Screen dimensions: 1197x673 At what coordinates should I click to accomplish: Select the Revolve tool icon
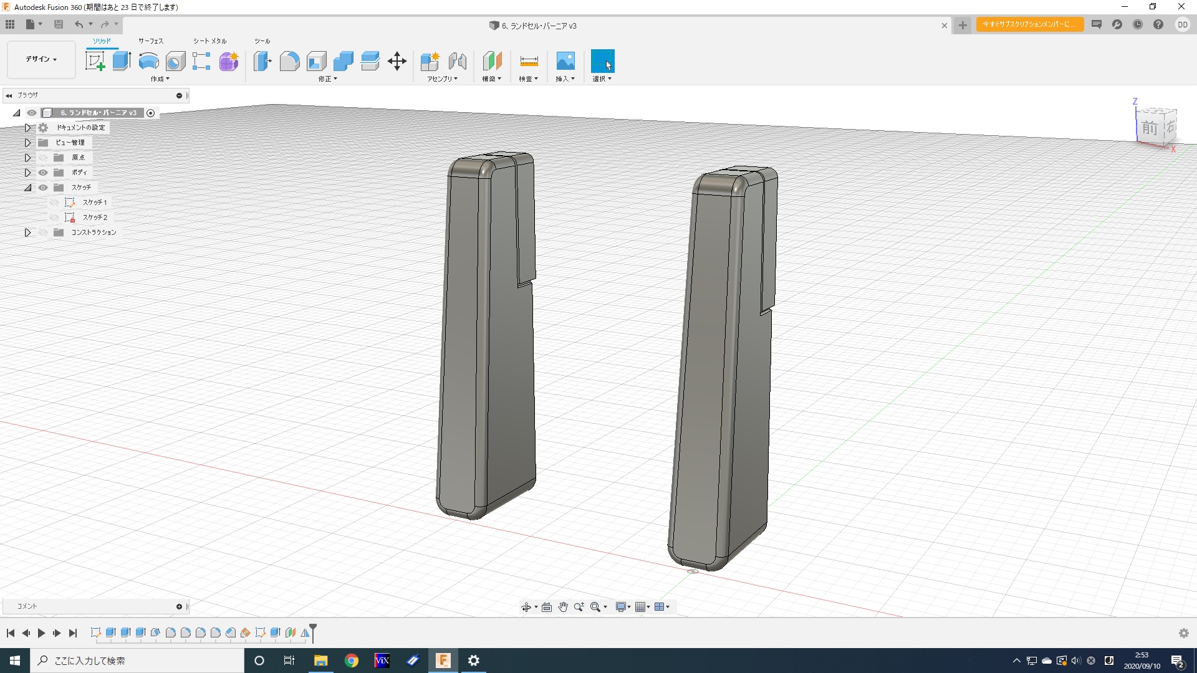click(148, 61)
